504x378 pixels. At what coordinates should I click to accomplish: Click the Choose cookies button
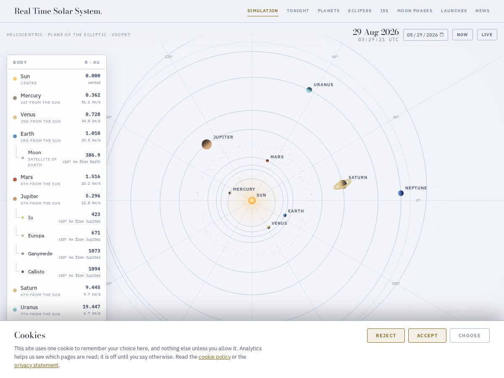[470, 336]
